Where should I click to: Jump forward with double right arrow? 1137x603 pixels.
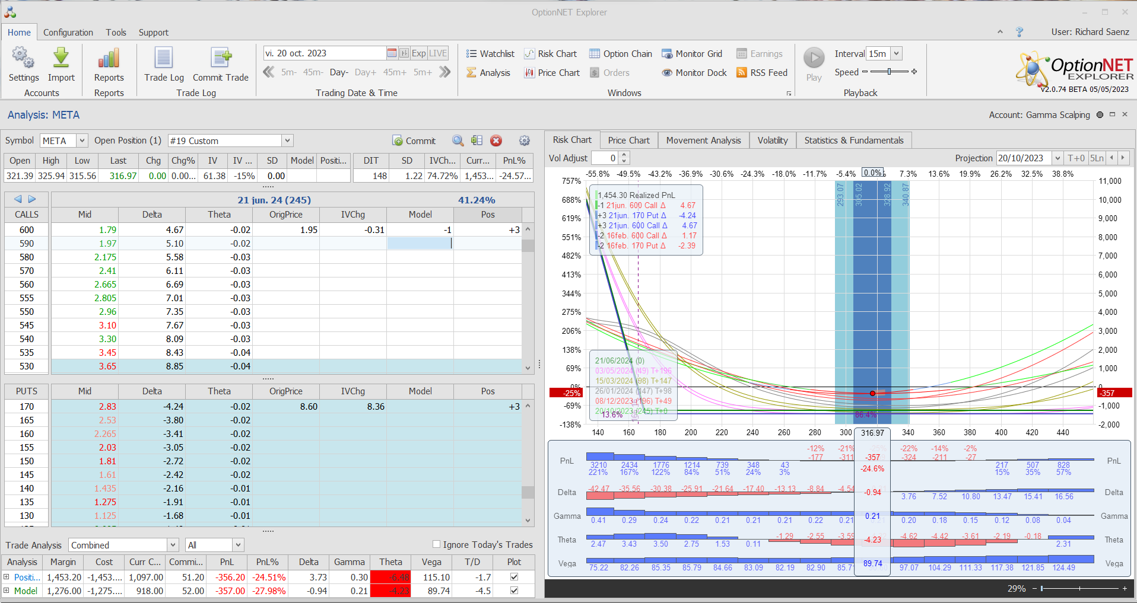pyautogui.click(x=444, y=72)
